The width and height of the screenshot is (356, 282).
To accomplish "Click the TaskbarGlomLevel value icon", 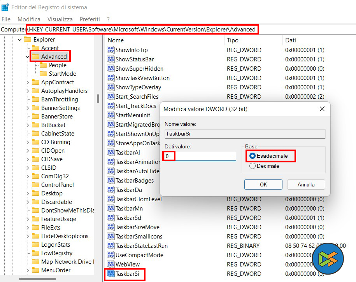I will (111, 199).
